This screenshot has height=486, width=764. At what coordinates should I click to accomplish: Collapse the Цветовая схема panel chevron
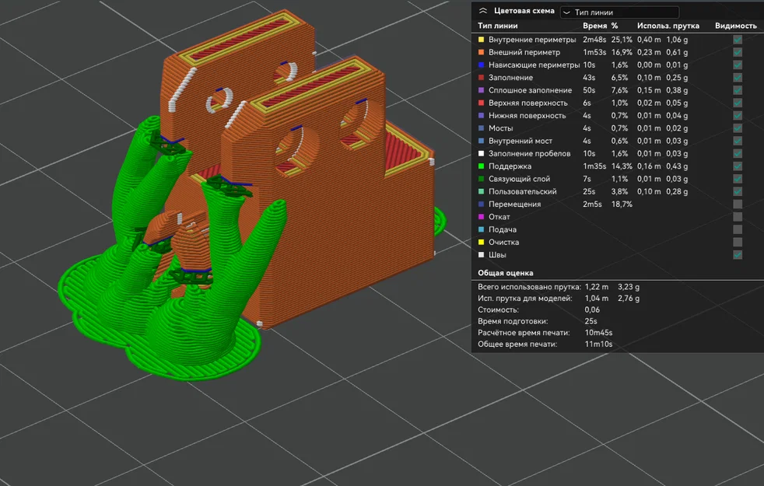(x=483, y=11)
